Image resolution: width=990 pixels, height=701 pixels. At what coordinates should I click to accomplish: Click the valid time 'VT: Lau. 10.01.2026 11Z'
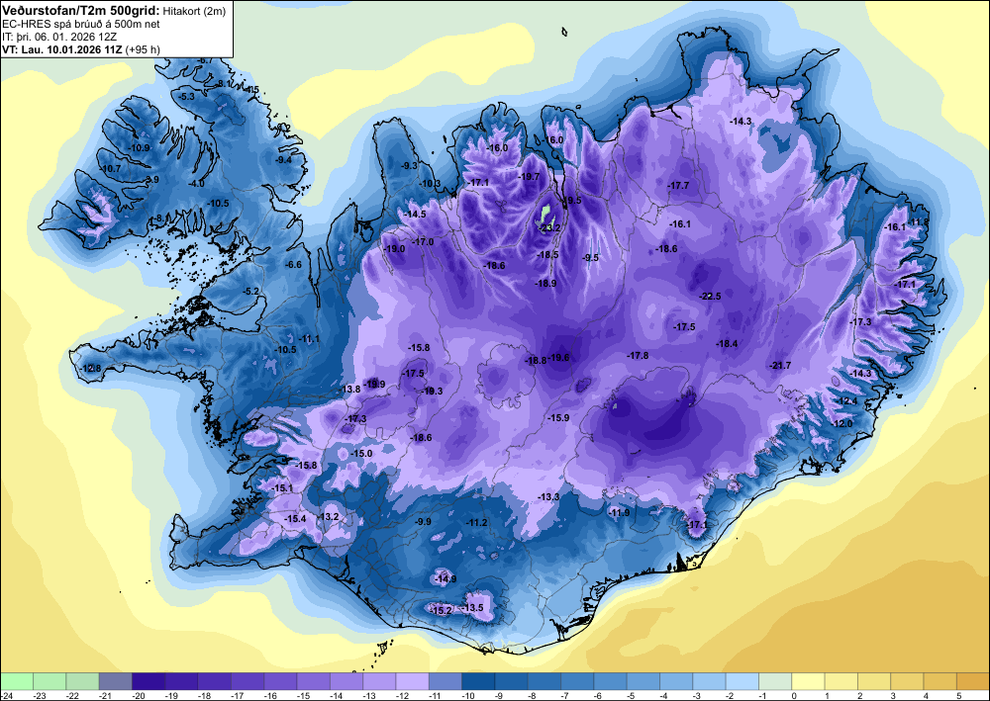tap(63, 49)
